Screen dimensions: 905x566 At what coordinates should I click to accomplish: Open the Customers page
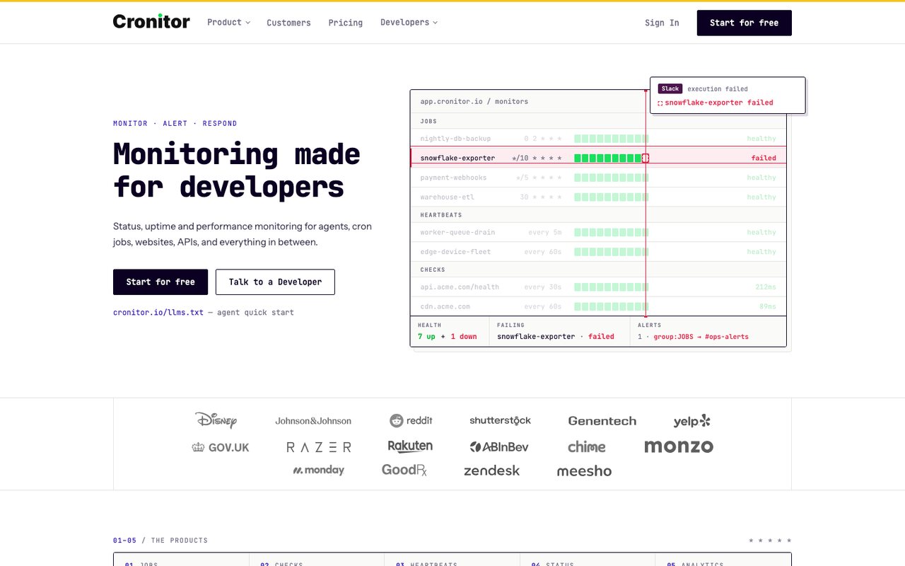(x=288, y=23)
